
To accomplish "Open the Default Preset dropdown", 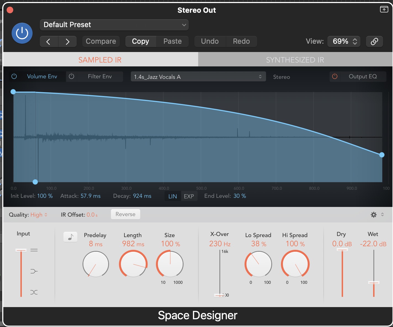I will coord(114,25).
